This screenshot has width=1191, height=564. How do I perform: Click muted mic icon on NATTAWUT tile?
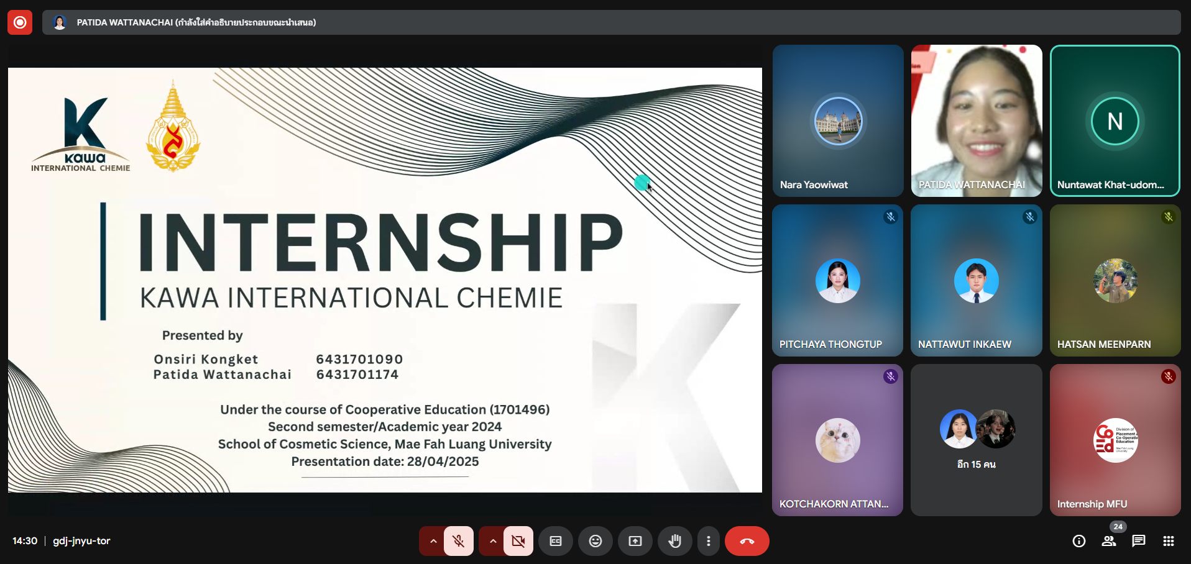click(1030, 217)
